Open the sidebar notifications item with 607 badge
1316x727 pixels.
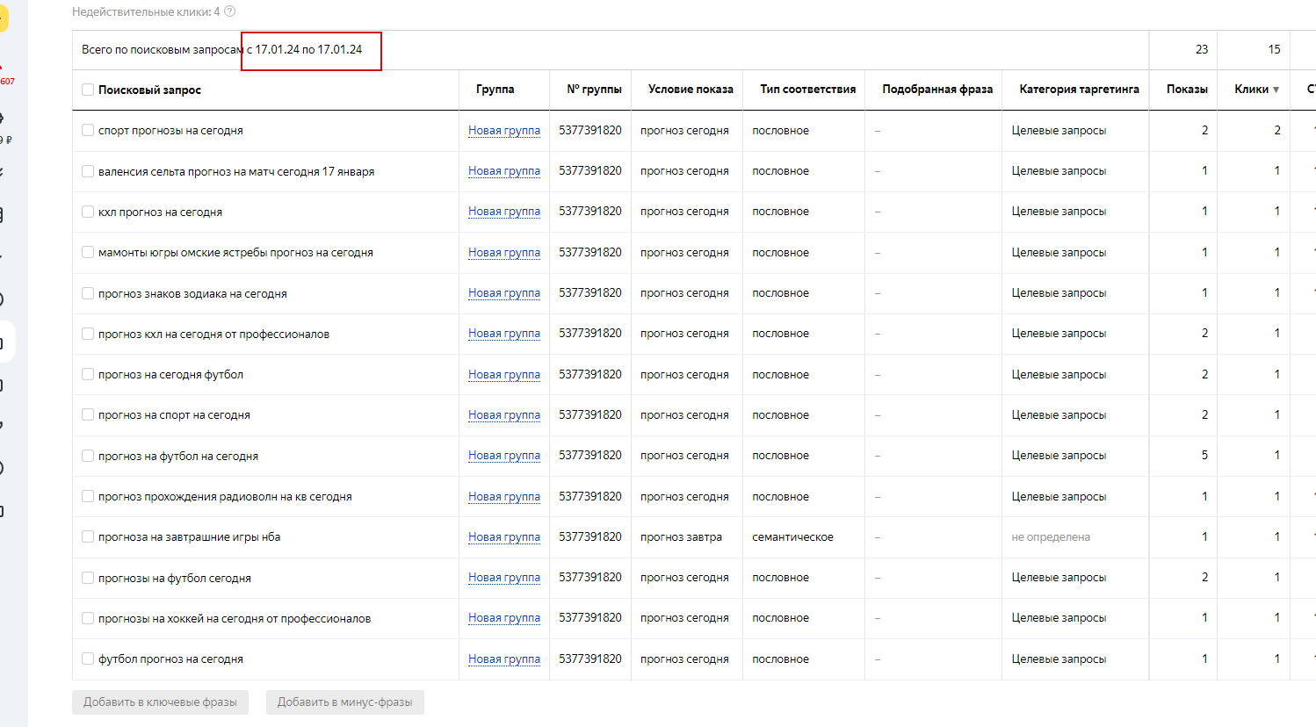pos(4,73)
